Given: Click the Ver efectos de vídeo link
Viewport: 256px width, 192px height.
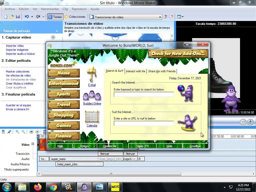Looking at the screenshot, I should 18,75.
